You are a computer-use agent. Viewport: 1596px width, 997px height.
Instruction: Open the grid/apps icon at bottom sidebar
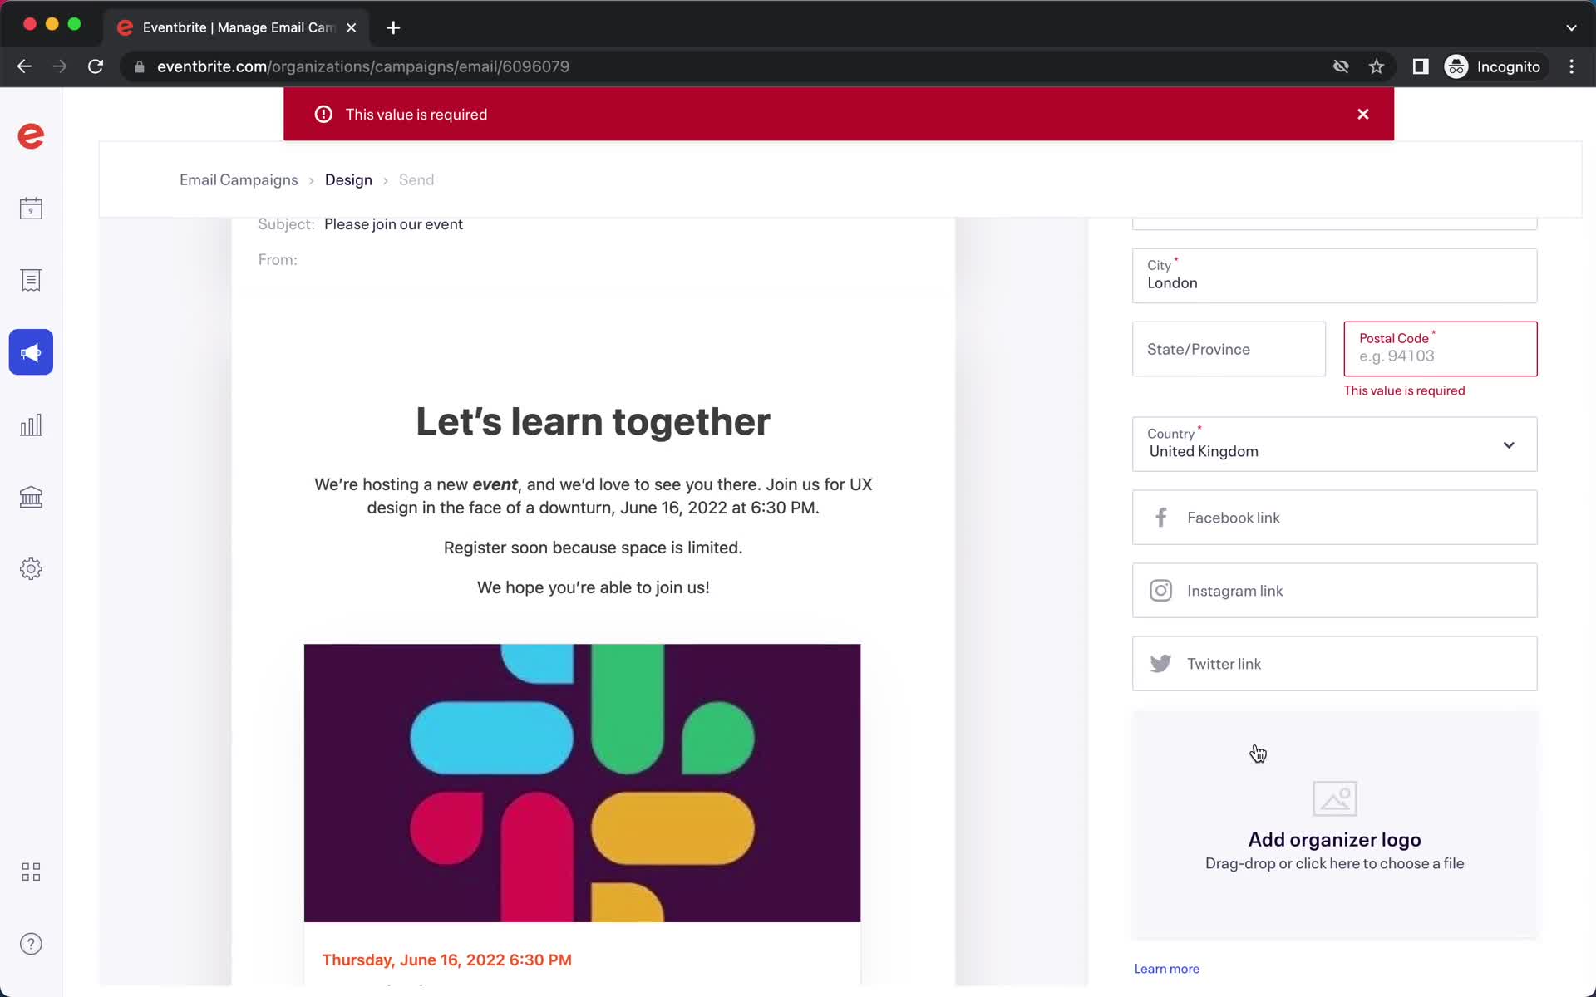click(31, 871)
